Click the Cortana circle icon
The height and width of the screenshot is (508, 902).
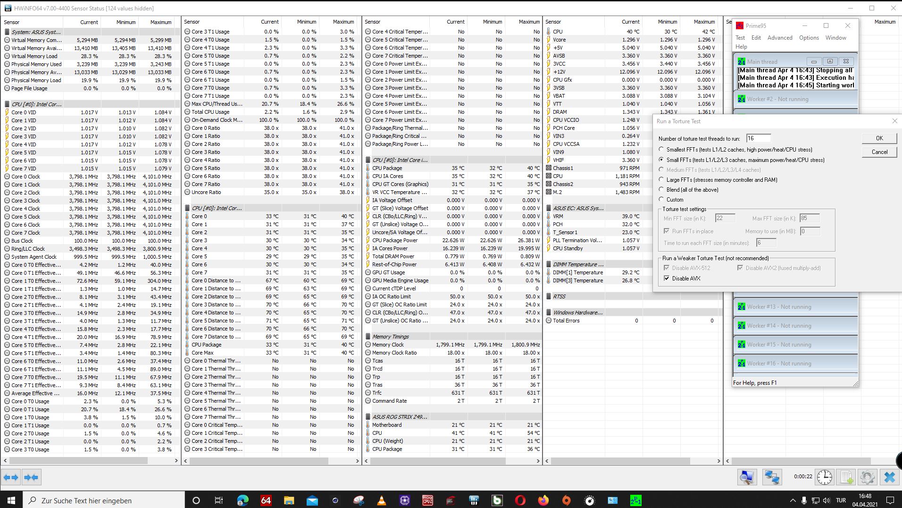tap(196, 500)
